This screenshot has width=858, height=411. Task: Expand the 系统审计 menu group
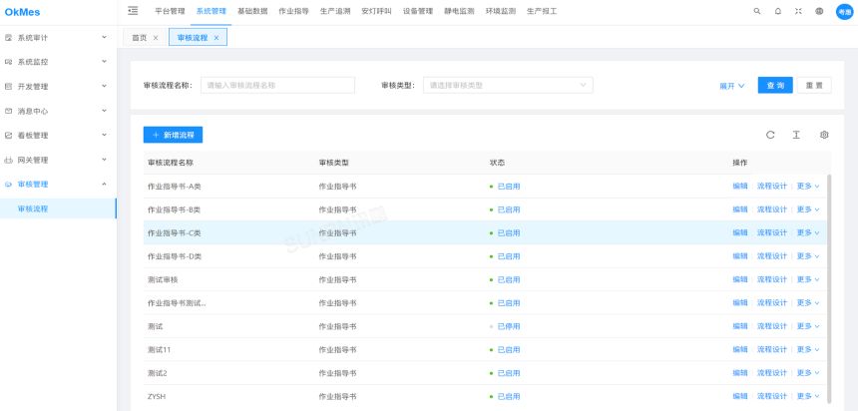[104, 37]
